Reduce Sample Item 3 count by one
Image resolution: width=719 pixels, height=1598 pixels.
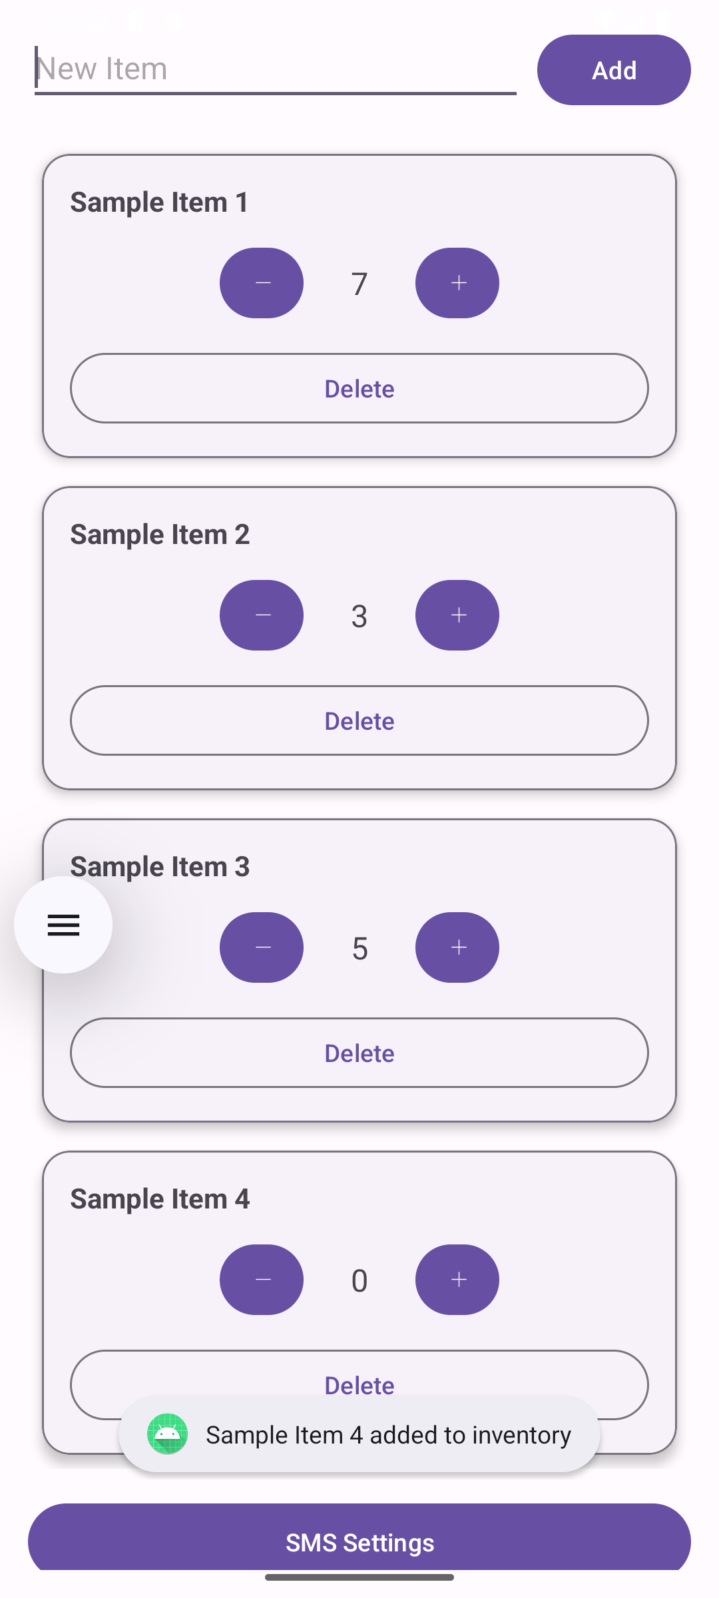(262, 947)
